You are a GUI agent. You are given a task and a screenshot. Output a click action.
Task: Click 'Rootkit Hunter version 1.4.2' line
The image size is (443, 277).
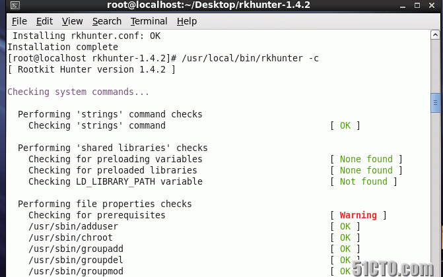[92, 69]
